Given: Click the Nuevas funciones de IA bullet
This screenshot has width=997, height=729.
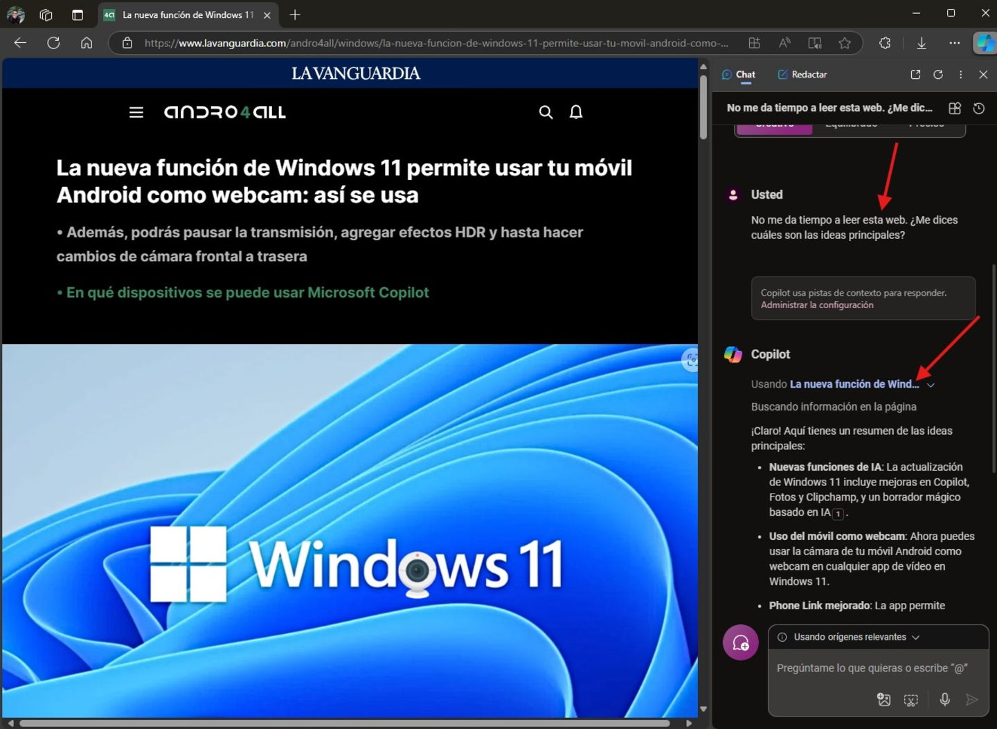Looking at the screenshot, I should click(x=870, y=489).
